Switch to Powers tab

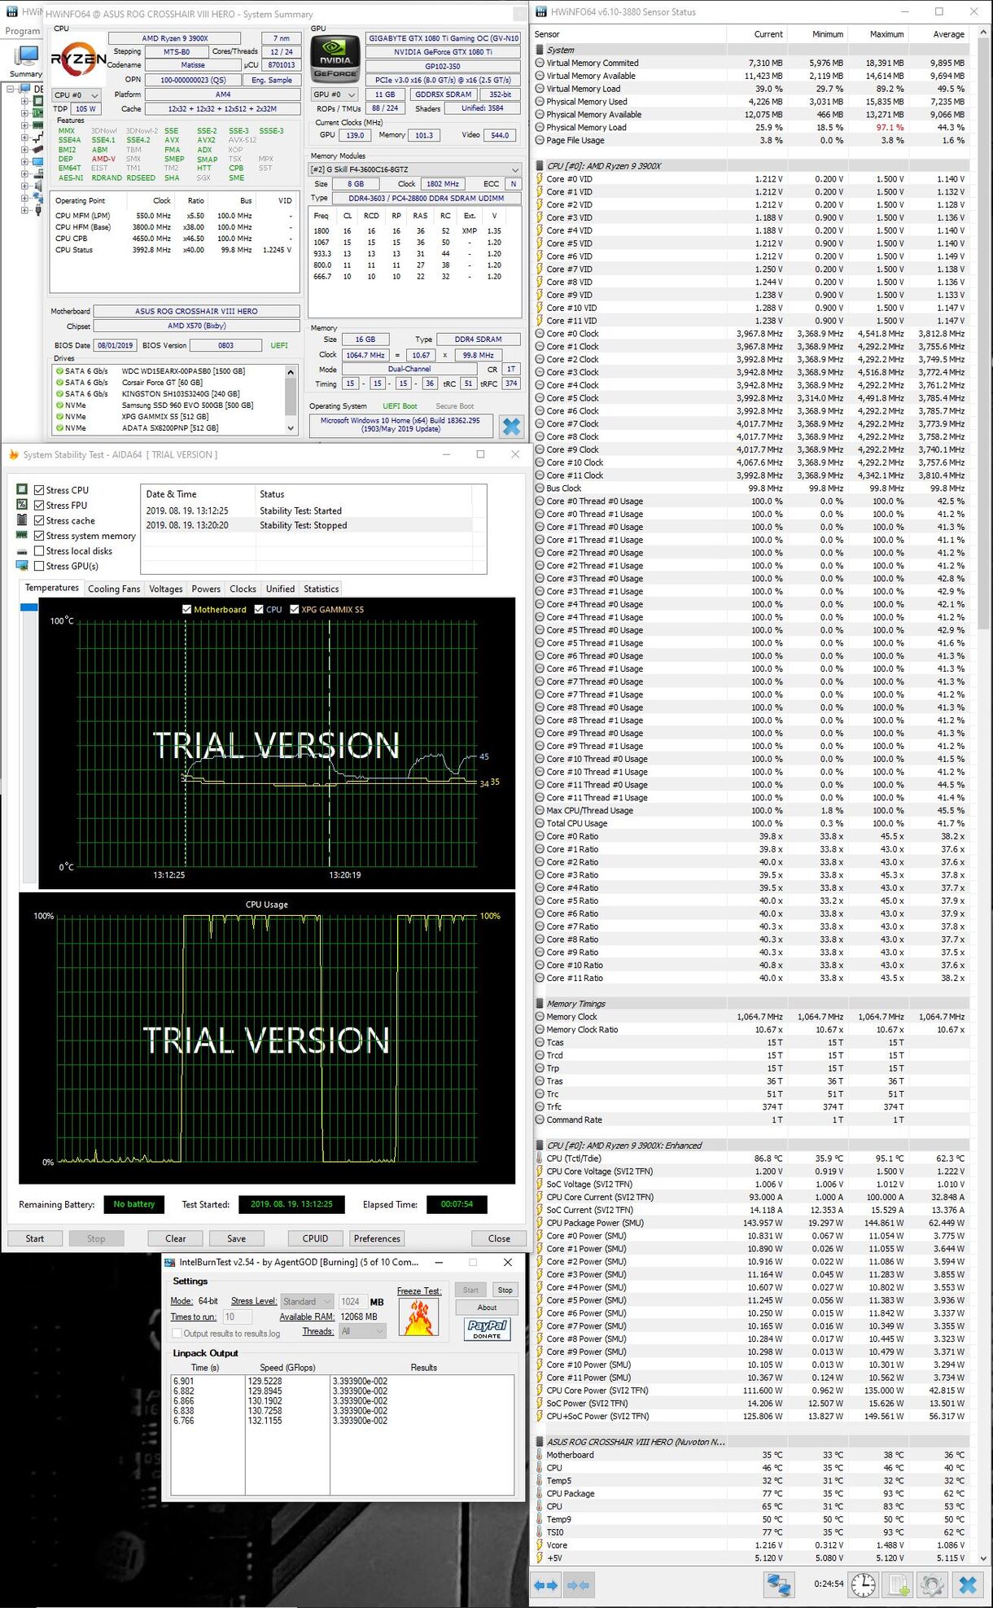[206, 589]
